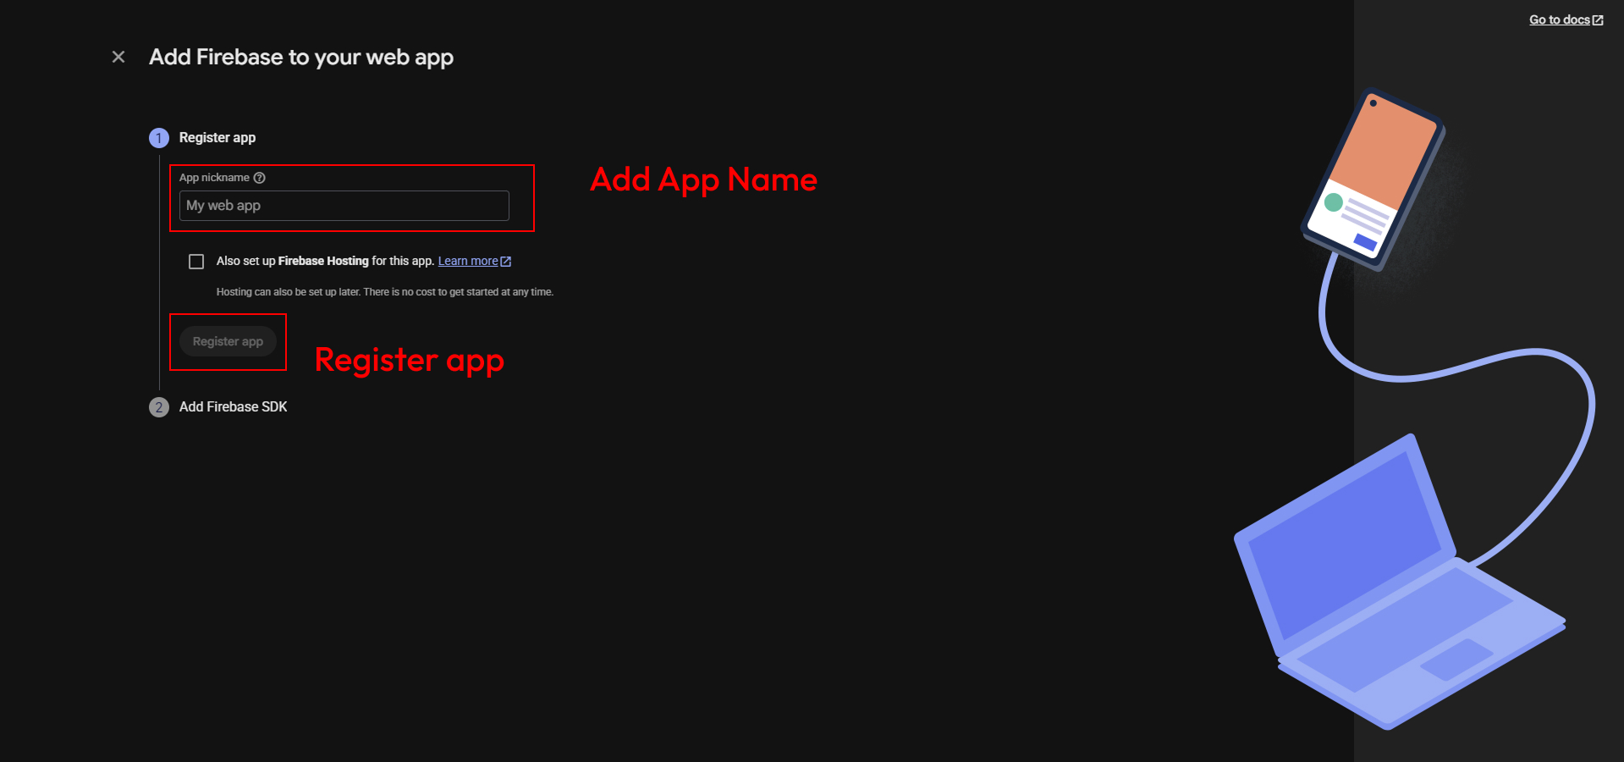Open the Go to docs link
This screenshot has height=762, width=1624.
point(1560,19)
